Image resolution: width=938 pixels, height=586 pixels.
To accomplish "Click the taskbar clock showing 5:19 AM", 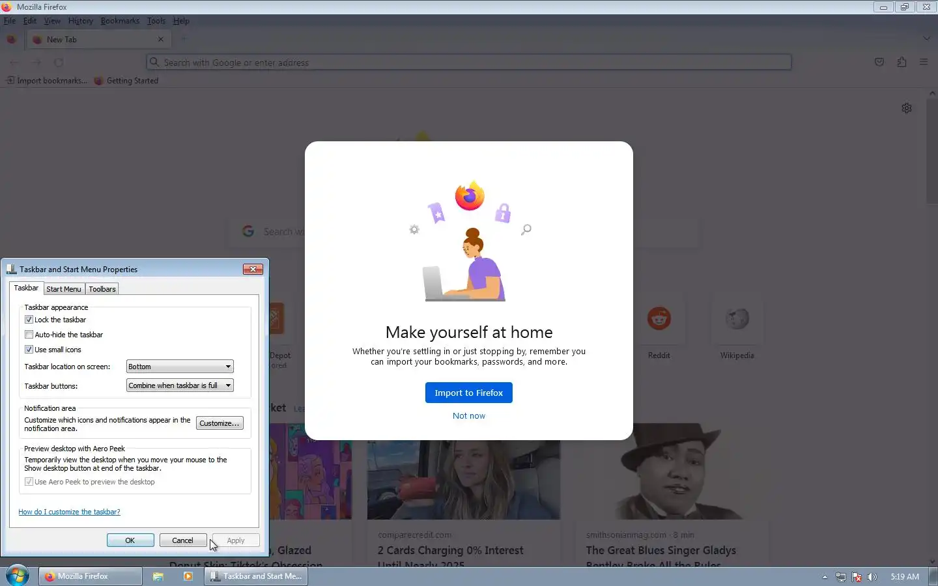I will [905, 577].
